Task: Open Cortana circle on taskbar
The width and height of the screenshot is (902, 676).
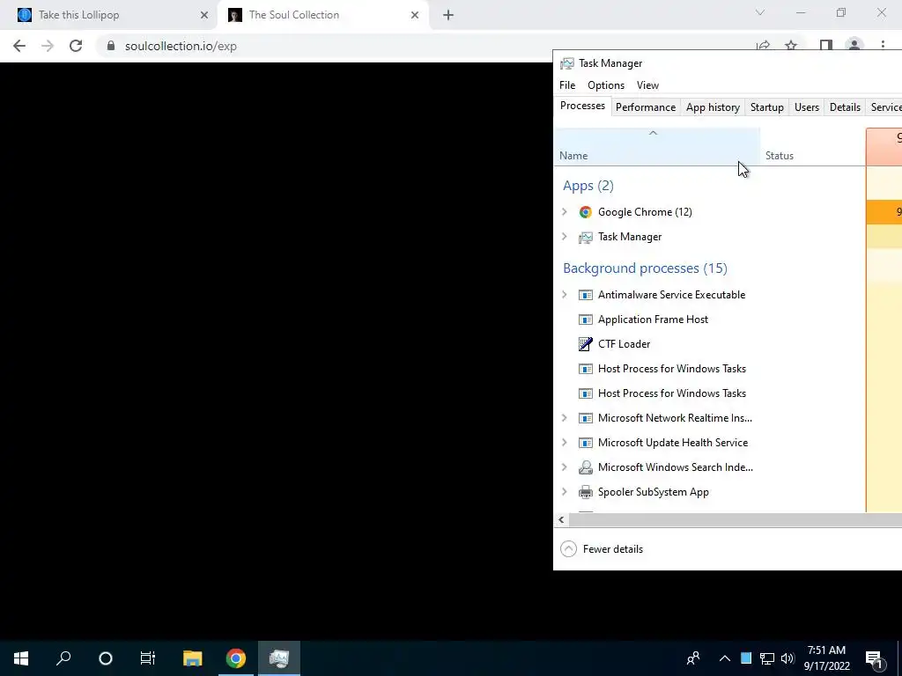Action: [x=106, y=658]
